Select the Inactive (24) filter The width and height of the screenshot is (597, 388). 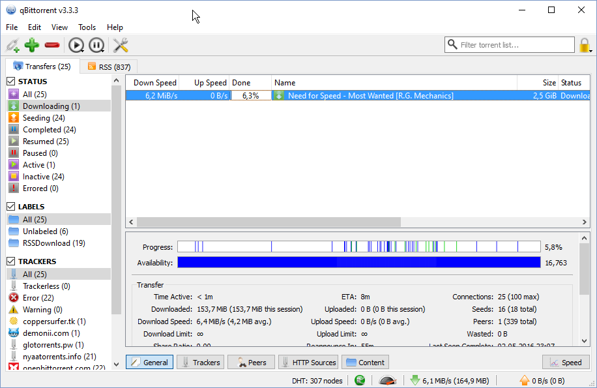point(59,177)
